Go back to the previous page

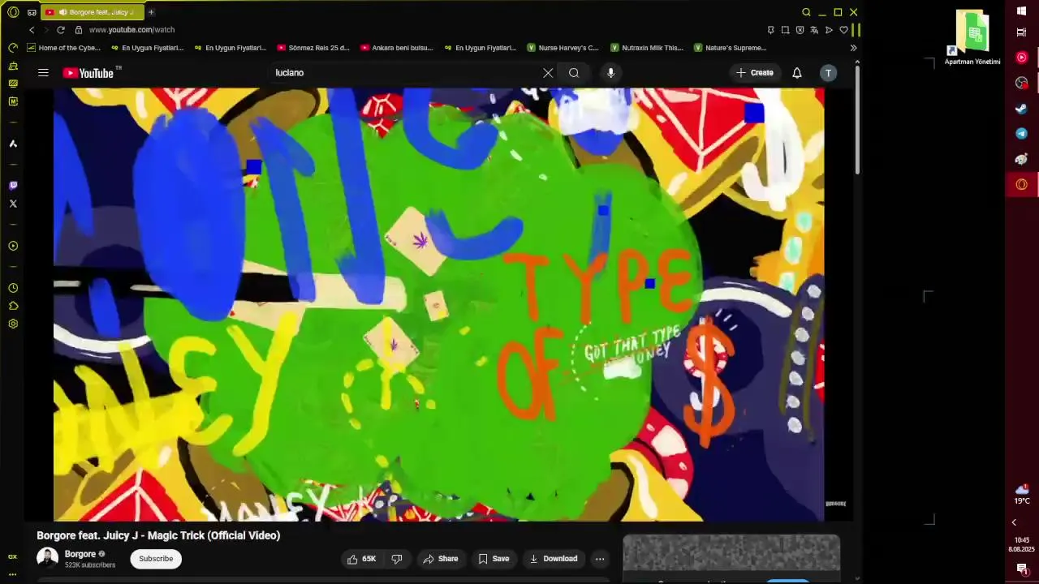[x=32, y=30]
